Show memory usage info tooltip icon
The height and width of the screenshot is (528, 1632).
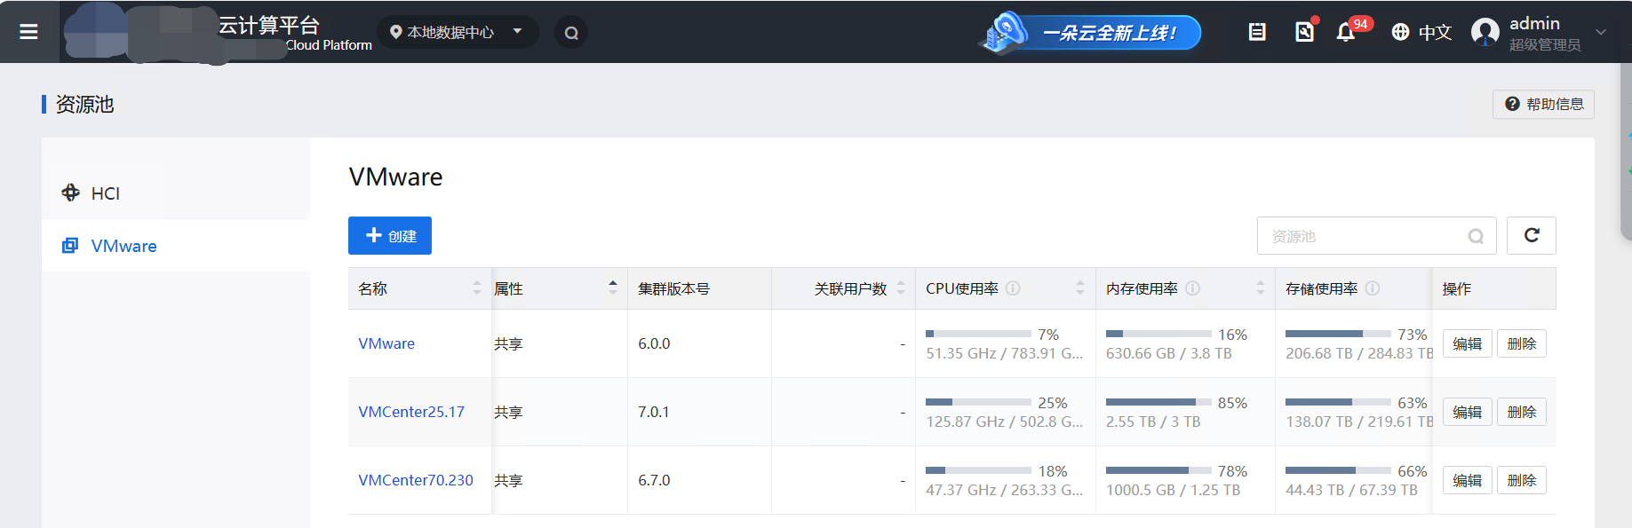tap(1193, 288)
